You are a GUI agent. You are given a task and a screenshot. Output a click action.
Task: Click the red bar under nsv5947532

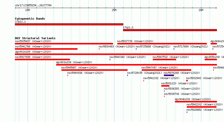pos(164,59)
